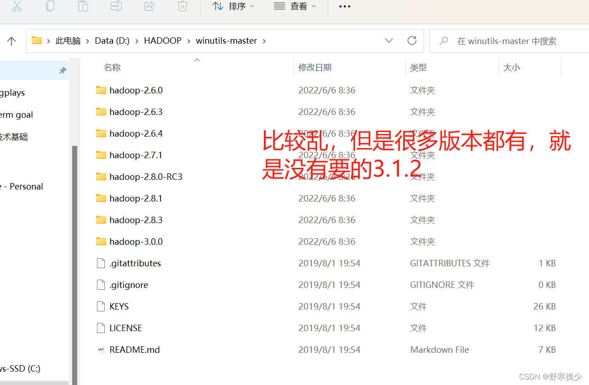The width and height of the screenshot is (589, 385).
Task: Expand chevron between HADOOP and winutils-master
Action: 189,41
